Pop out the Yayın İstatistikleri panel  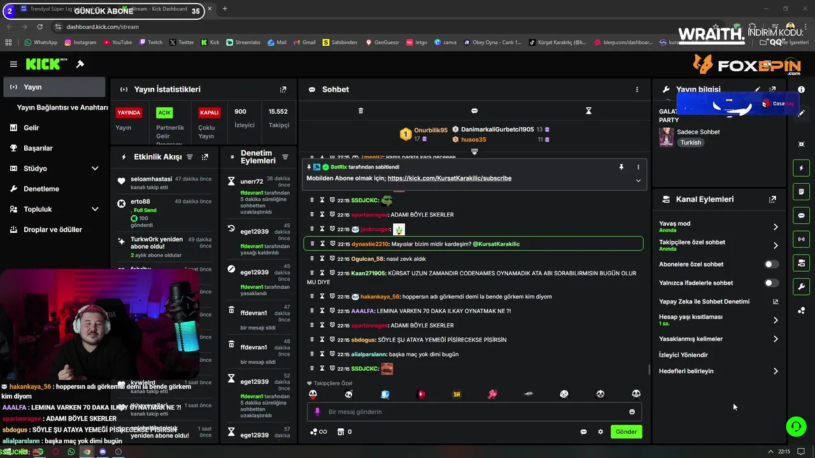[x=283, y=90]
